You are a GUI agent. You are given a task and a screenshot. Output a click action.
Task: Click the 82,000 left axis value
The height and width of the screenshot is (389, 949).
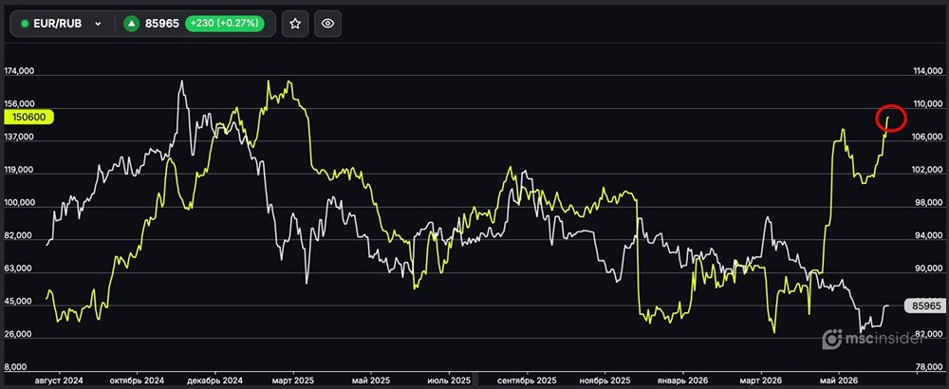19,236
